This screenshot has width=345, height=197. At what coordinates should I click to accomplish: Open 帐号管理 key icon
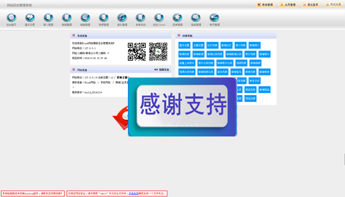coord(214,18)
